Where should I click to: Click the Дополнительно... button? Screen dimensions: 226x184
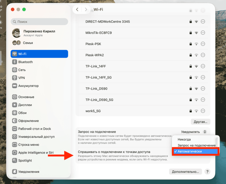point(185,172)
